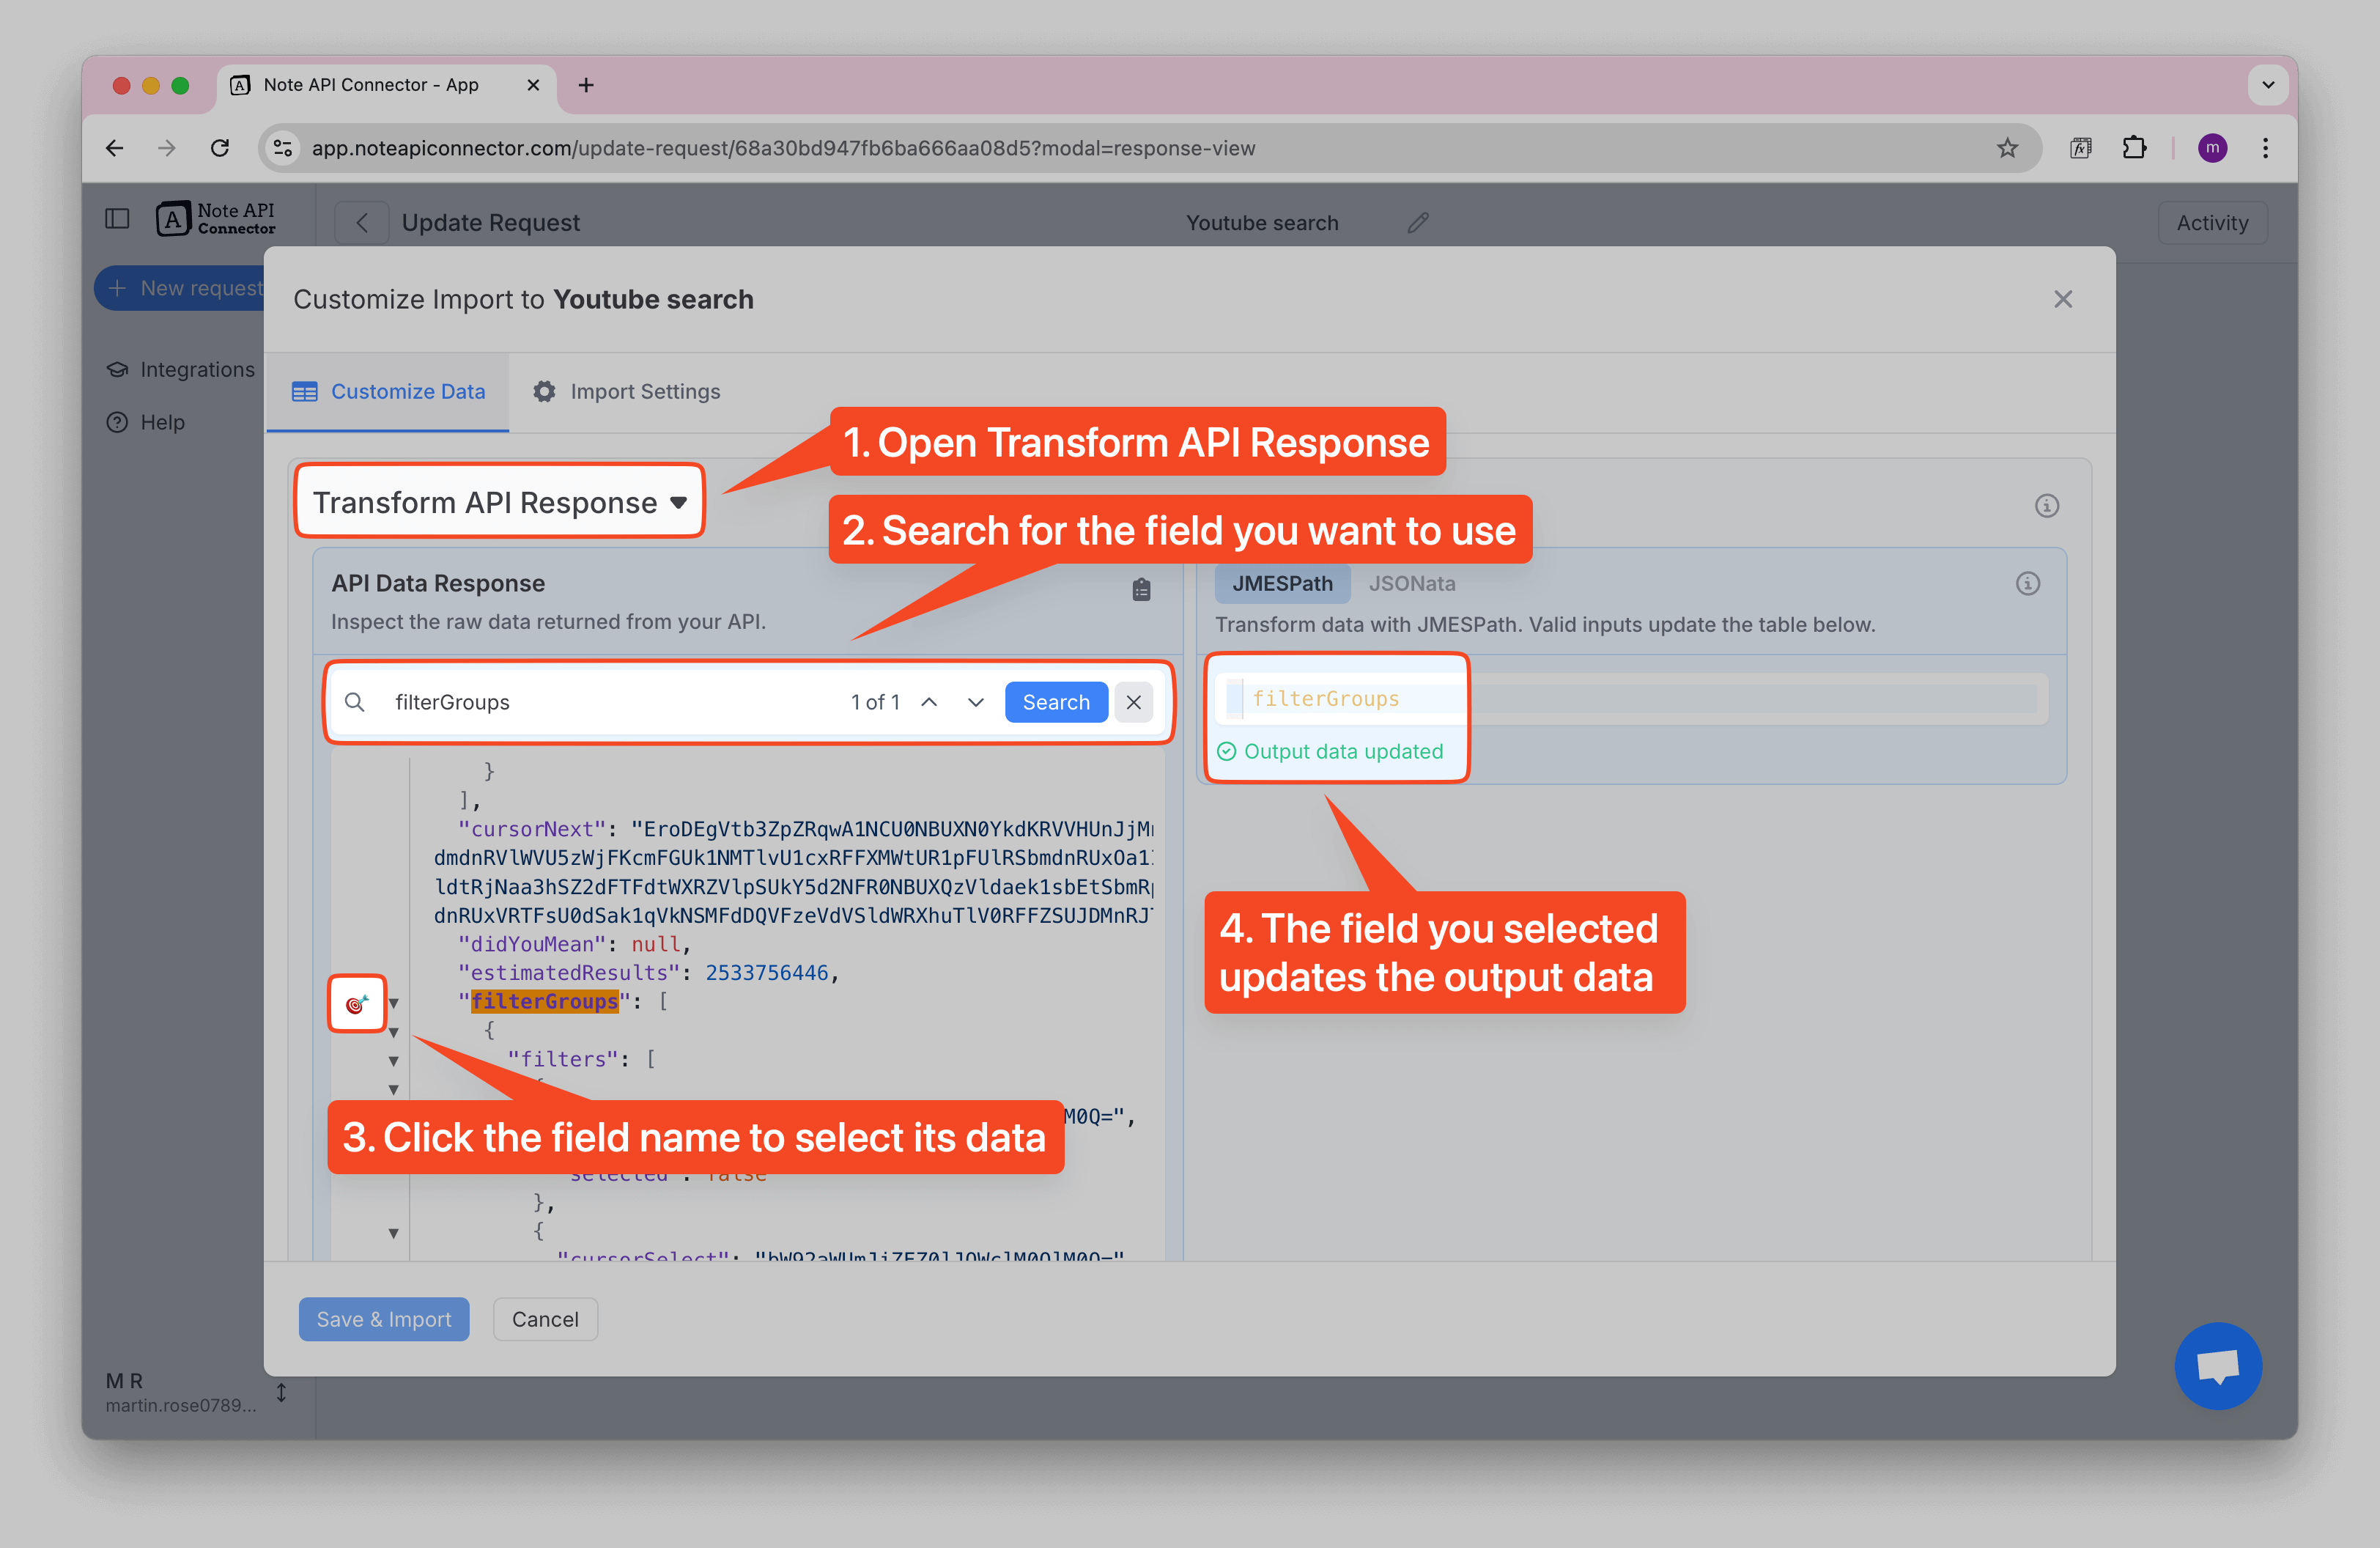Open the Transform API Response dropdown

coord(498,501)
